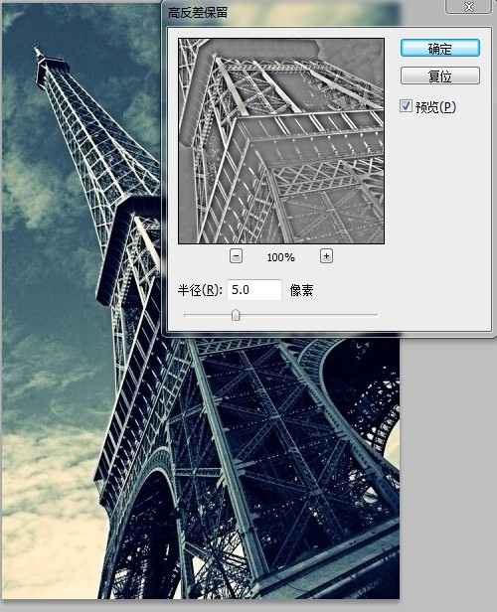Reset the dialog with 复位 button
This screenshot has width=497, height=612.
(x=440, y=76)
